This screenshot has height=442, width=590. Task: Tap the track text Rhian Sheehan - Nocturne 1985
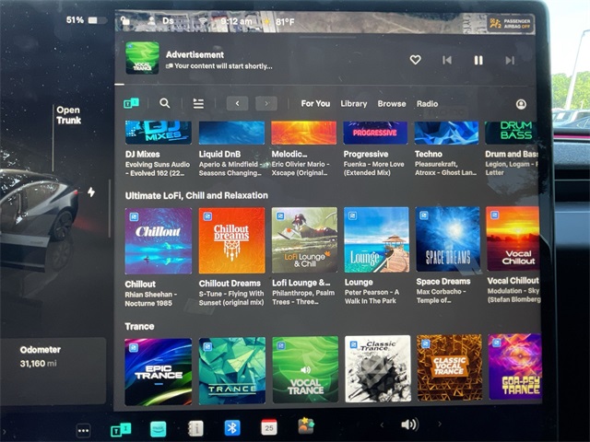coord(151,298)
